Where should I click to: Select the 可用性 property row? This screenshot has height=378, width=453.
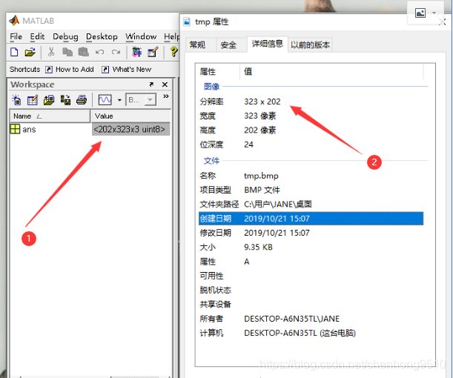coord(311,276)
